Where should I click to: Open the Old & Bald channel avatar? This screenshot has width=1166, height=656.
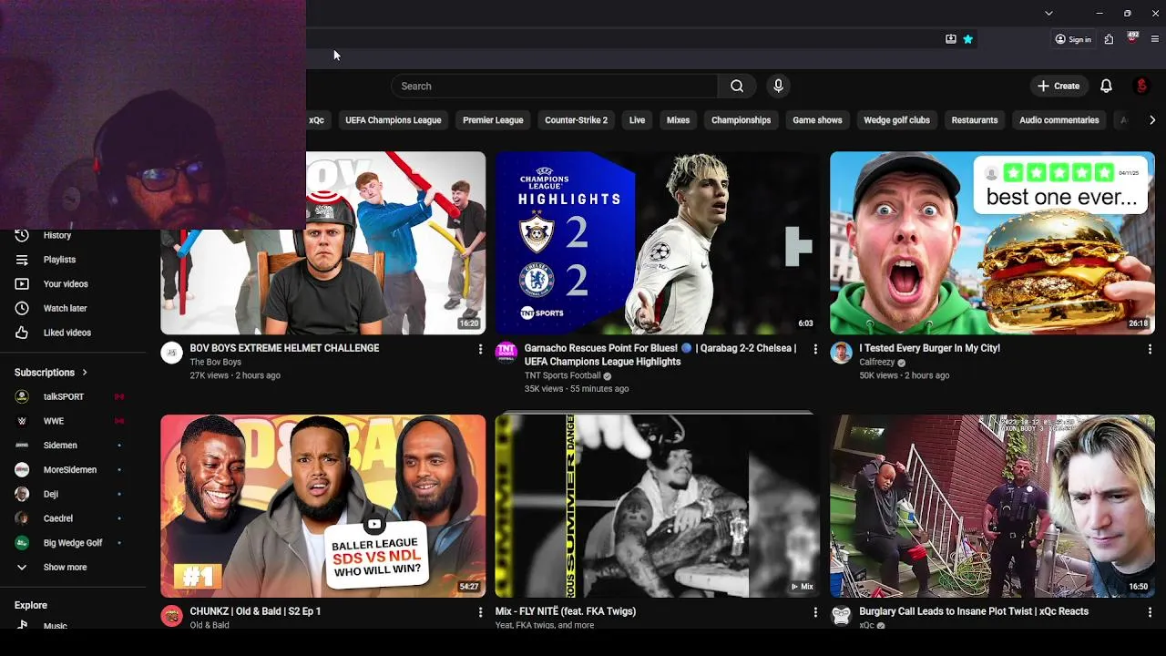click(x=171, y=617)
